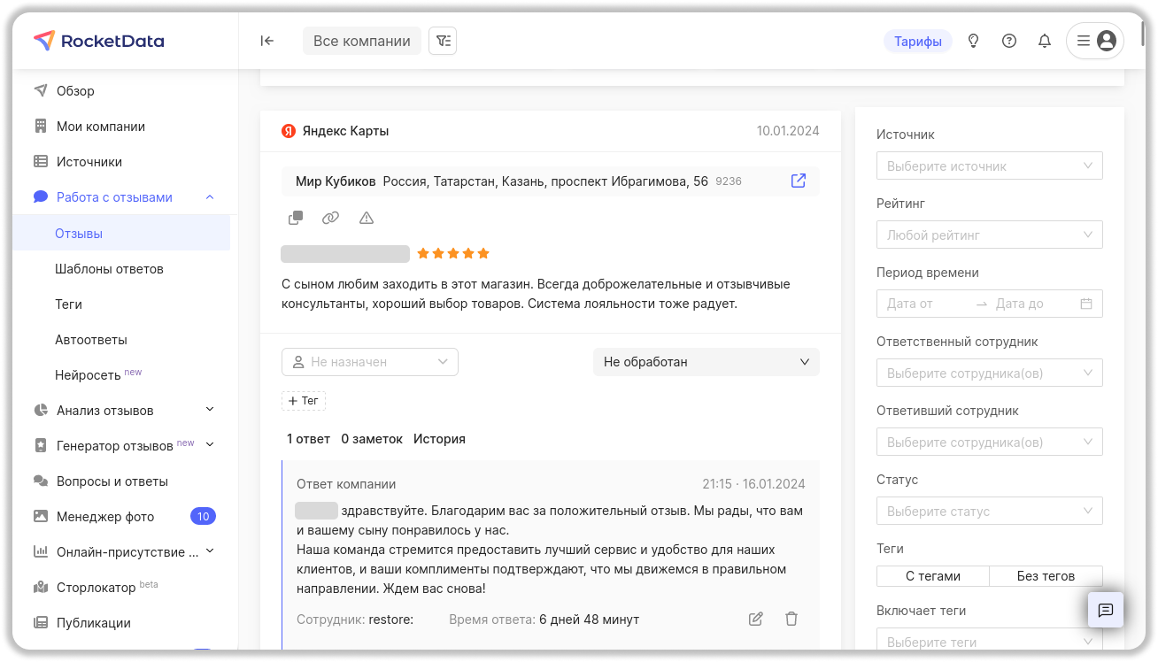Click the RocketData logo

pos(98,41)
